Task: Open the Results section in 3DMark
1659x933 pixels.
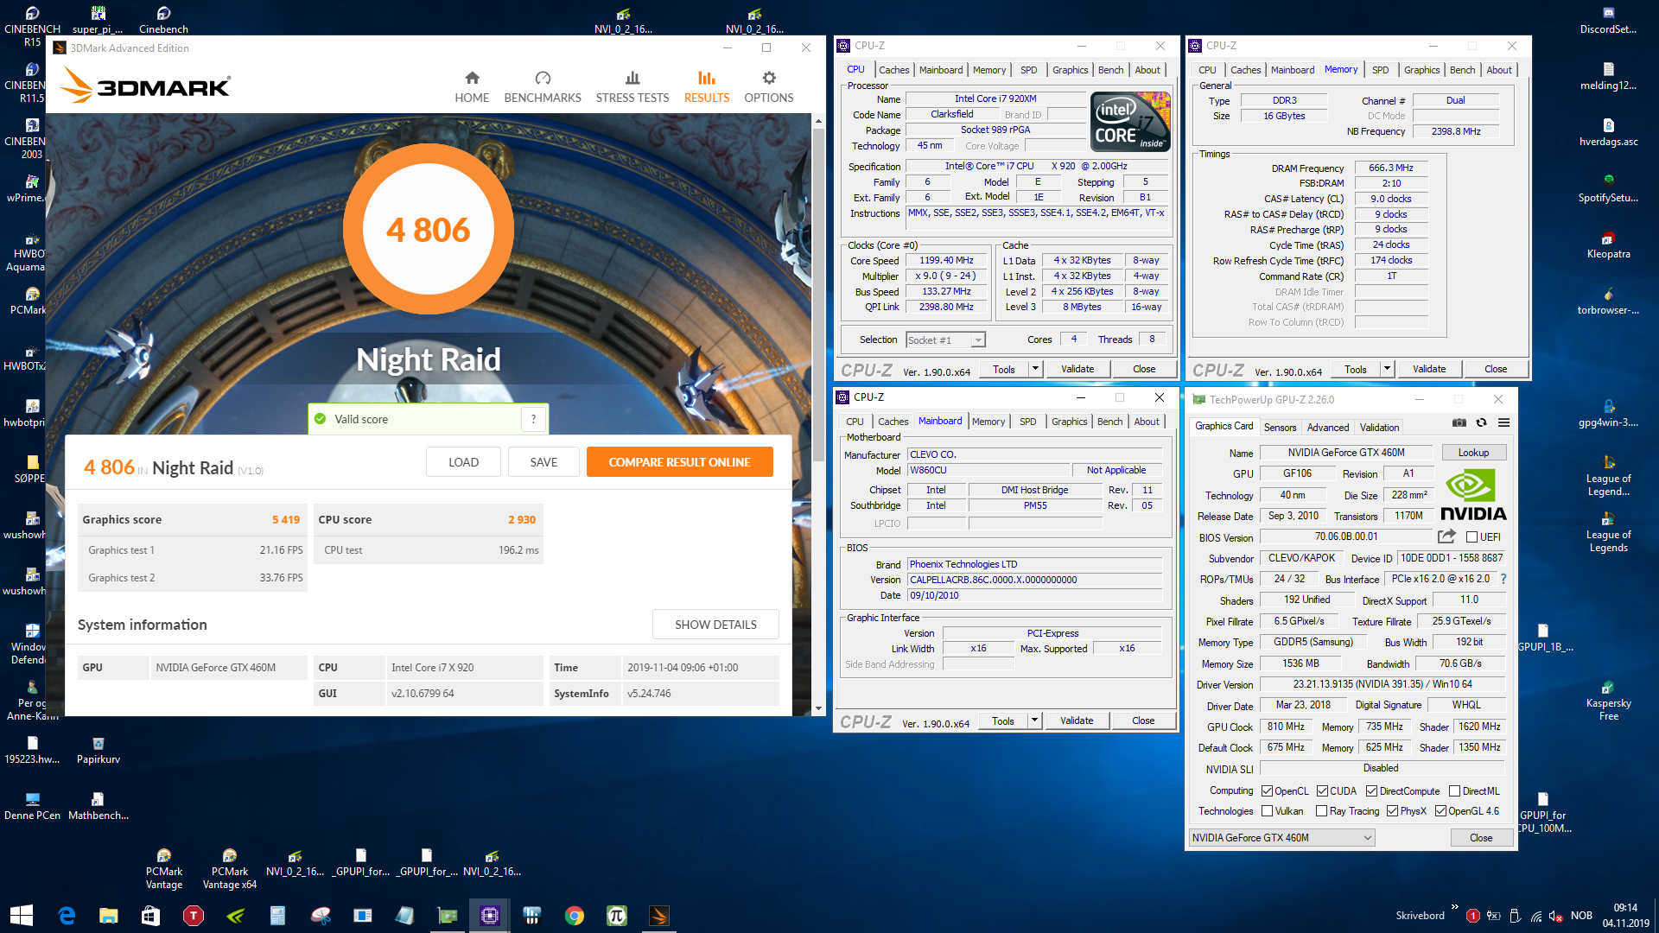Action: 707,87
